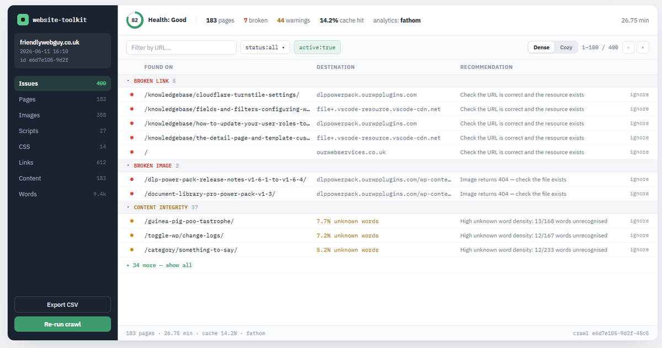Click 'crawl e6d7e105-9d2f-45c5' footer text
The height and width of the screenshot is (348, 662).
[612, 333]
